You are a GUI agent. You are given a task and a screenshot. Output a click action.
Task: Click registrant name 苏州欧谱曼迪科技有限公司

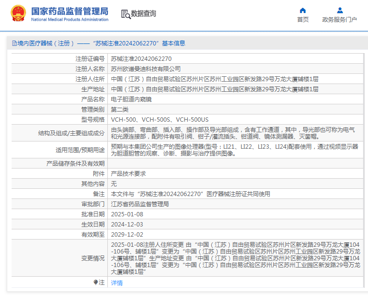click(146, 69)
